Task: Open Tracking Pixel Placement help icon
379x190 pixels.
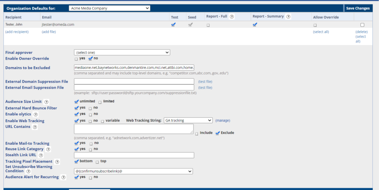Action: coord(57,162)
